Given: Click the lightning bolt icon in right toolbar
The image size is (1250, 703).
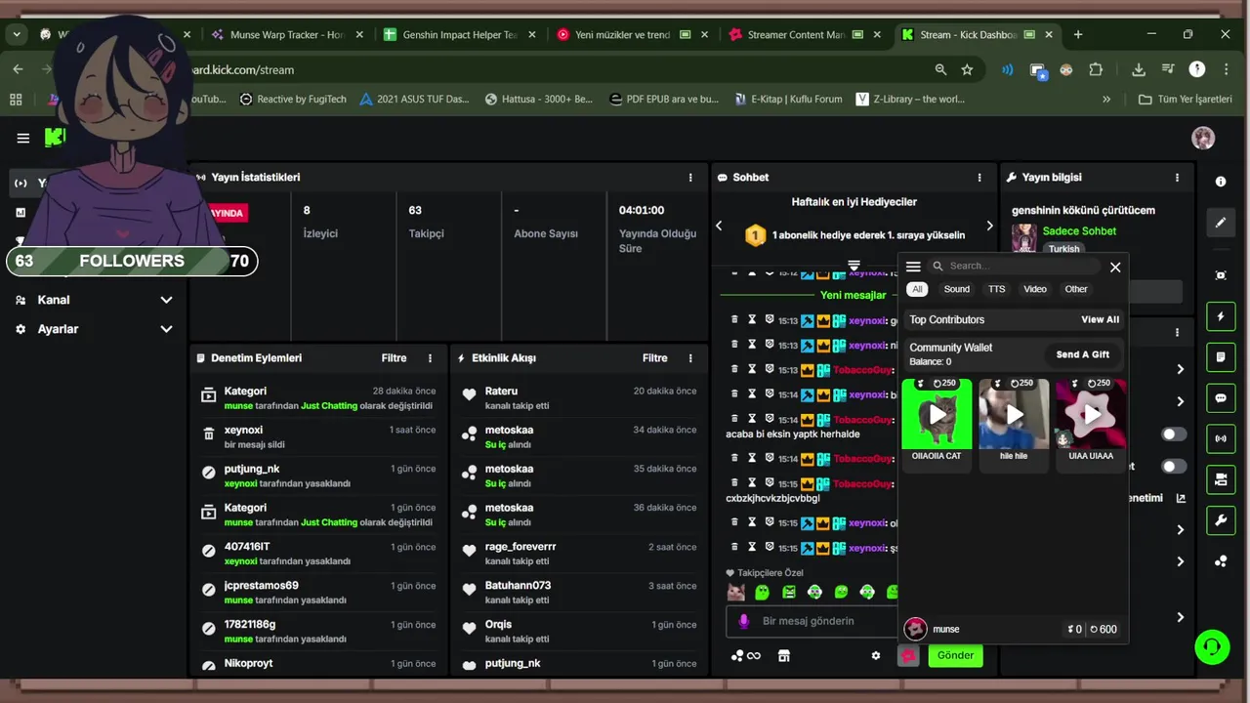Looking at the screenshot, I should 1221,316.
